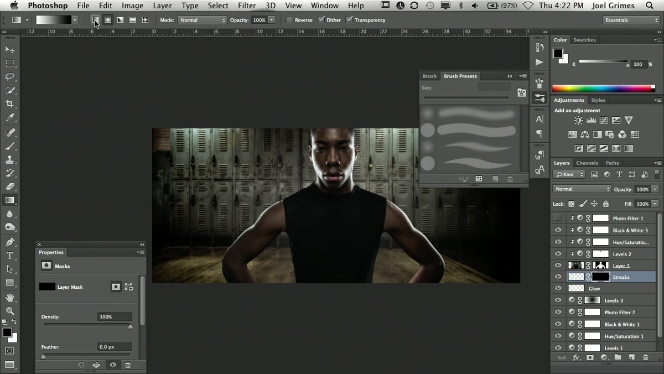Viewport: 664px width, 374px height.
Task: Click the Feather value field
Action: [115, 347]
